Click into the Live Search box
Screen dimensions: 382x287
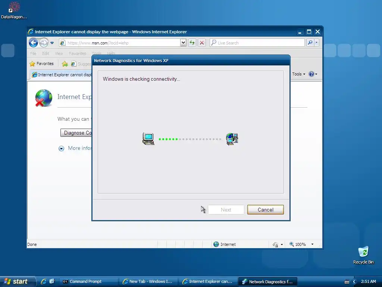[257, 43]
